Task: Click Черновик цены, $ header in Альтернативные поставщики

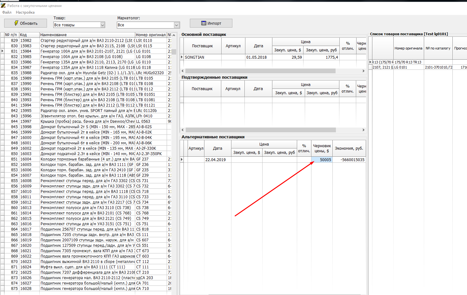Action: [x=322, y=148]
